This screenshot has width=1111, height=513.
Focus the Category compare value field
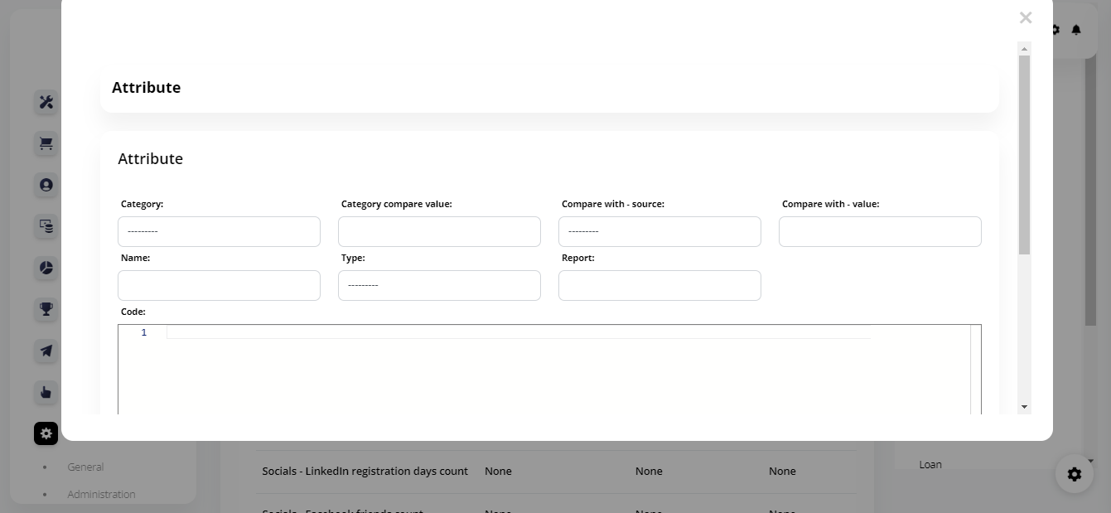click(439, 231)
